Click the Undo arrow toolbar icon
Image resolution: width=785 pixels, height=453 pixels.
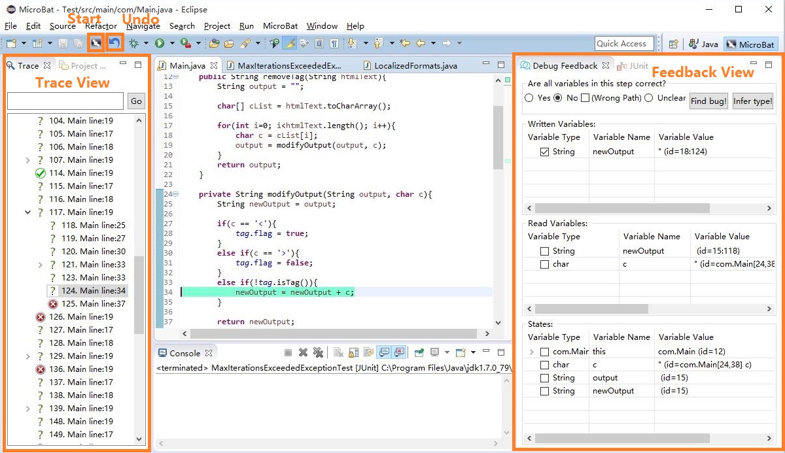tap(114, 43)
